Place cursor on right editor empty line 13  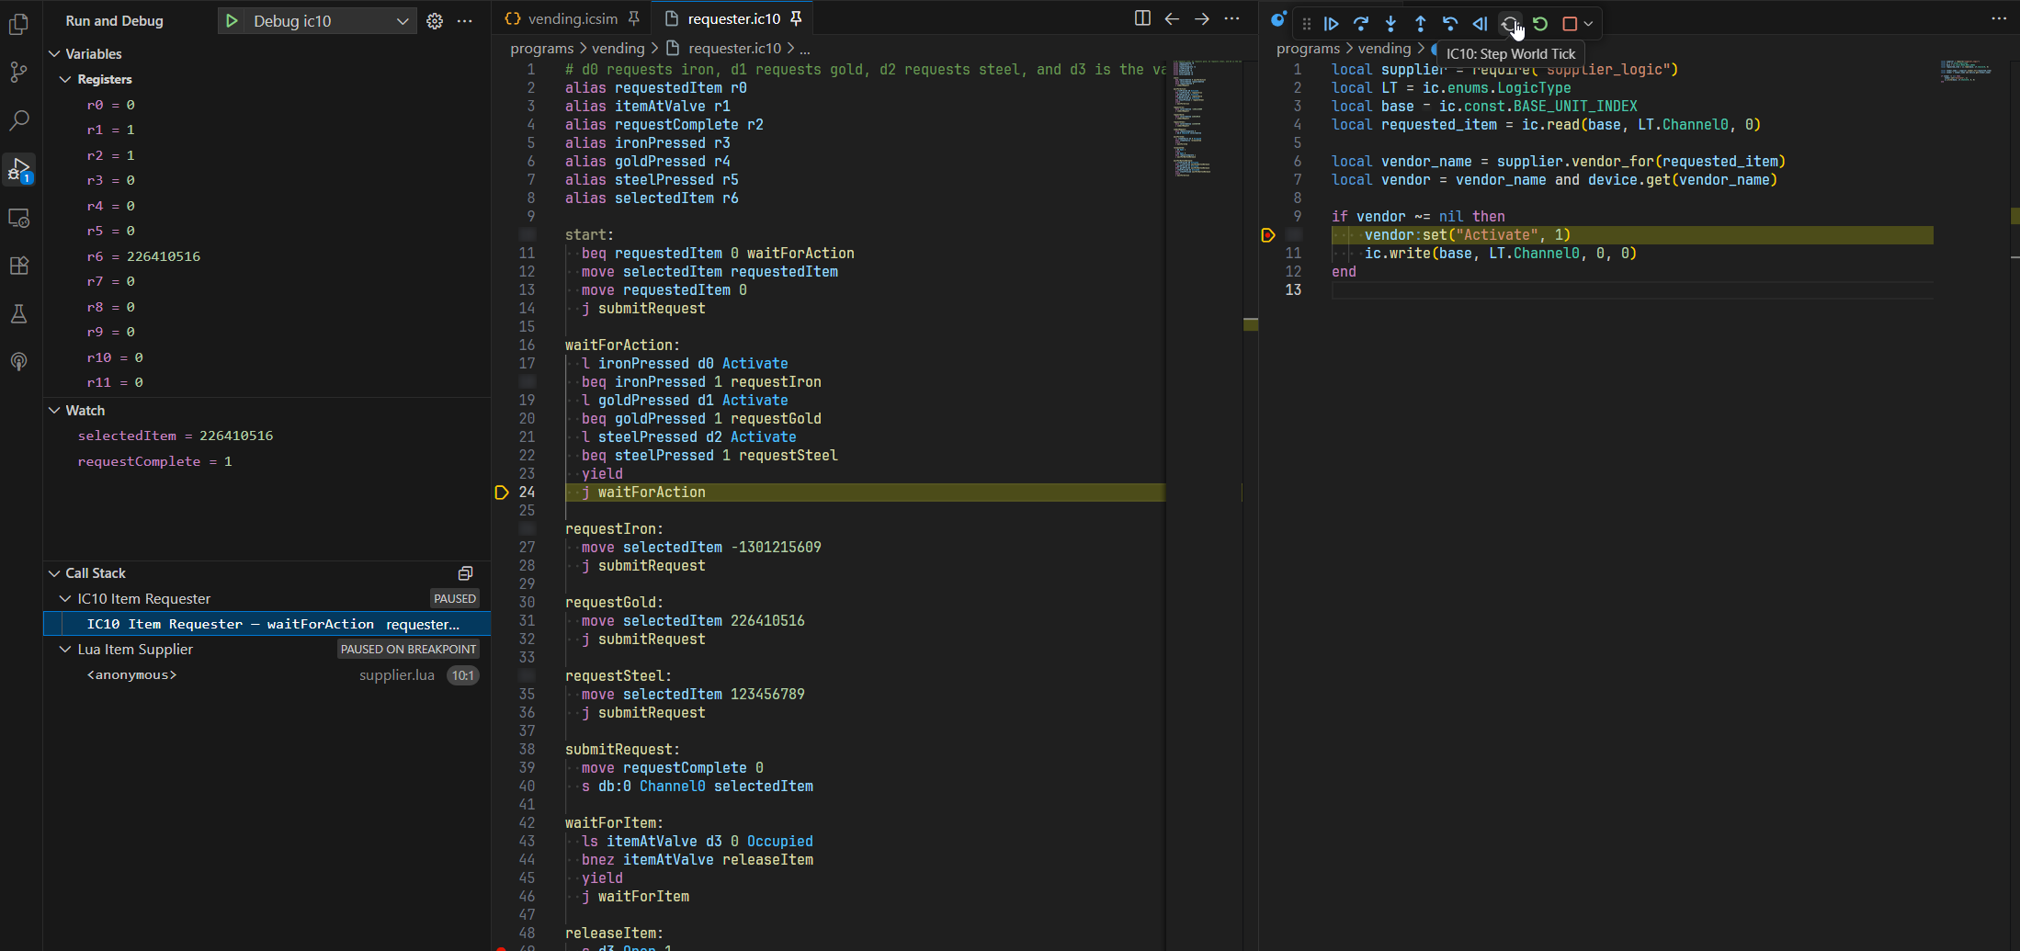tap(1631, 290)
